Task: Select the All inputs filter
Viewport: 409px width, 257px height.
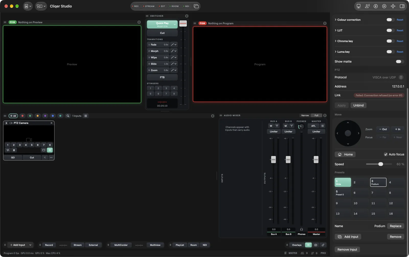Action: coord(13,116)
